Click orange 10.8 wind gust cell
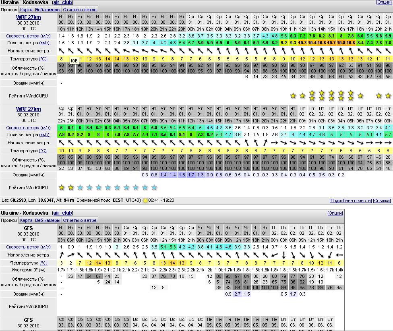 coord(341,43)
